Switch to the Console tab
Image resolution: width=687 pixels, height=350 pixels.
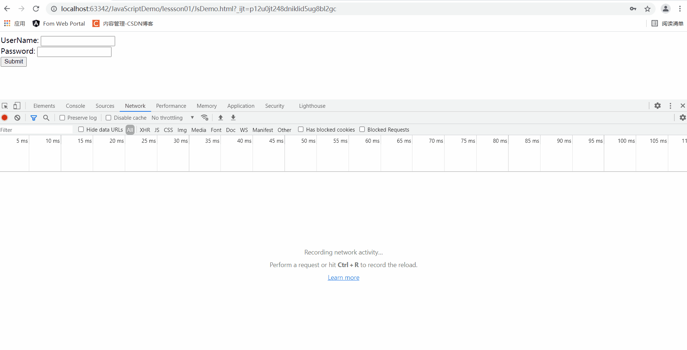click(x=75, y=106)
